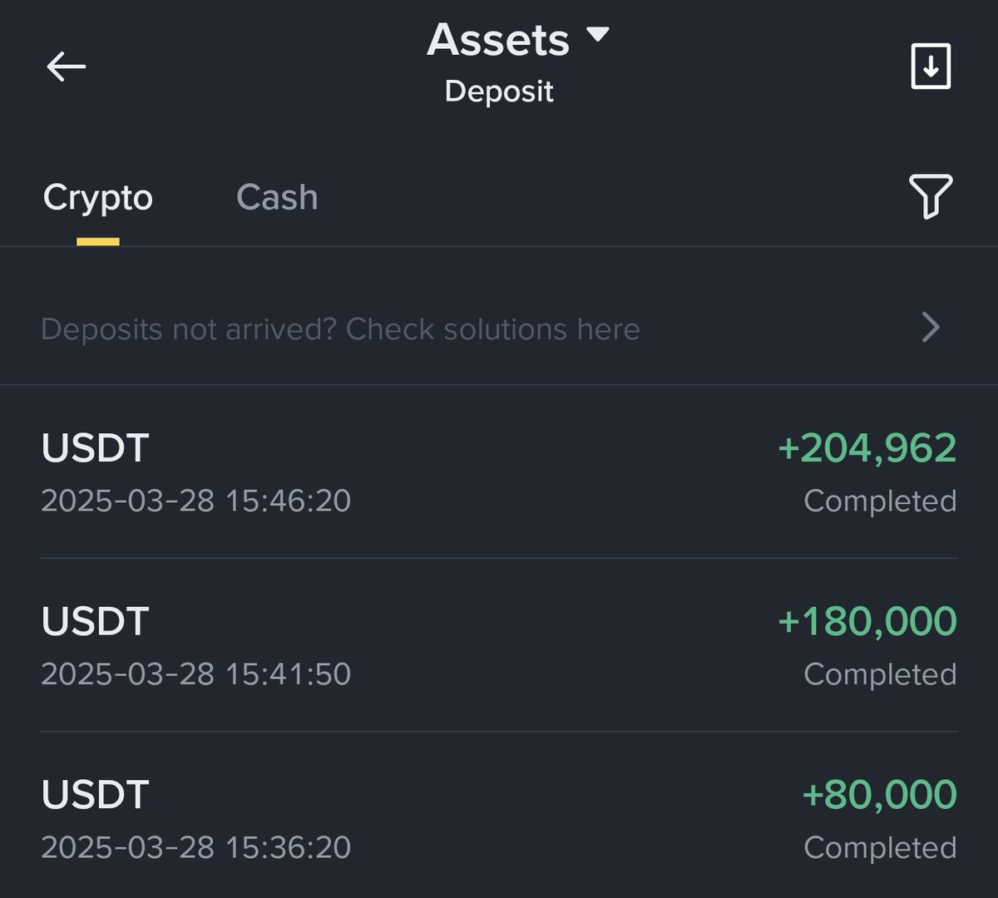Select the Crypto tab
Image resolution: width=998 pixels, height=898 pixels.
point(98,198)
